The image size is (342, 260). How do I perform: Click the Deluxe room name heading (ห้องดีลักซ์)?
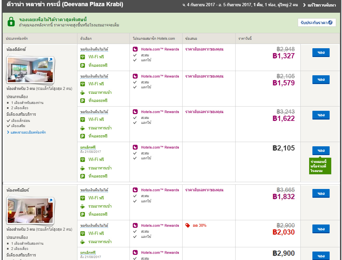16,50
